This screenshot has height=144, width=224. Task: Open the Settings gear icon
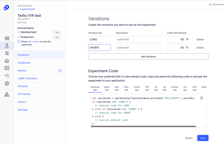pyautogui.click(x=7, y=83)
